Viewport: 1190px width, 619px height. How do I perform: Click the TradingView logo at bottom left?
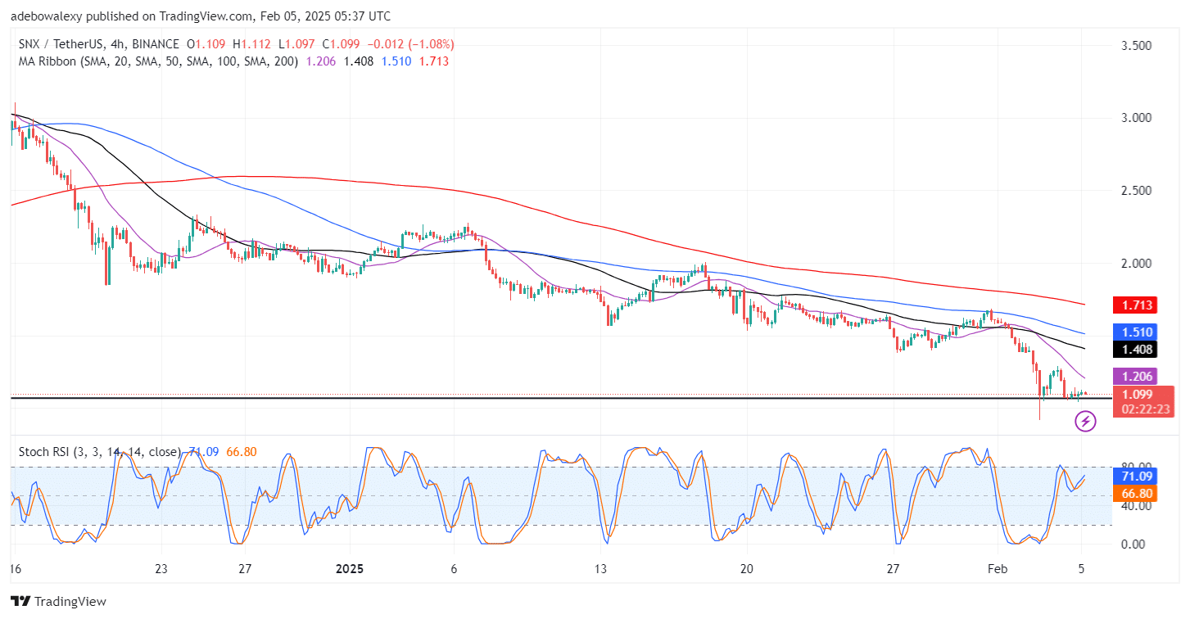(x=59, y=601)
